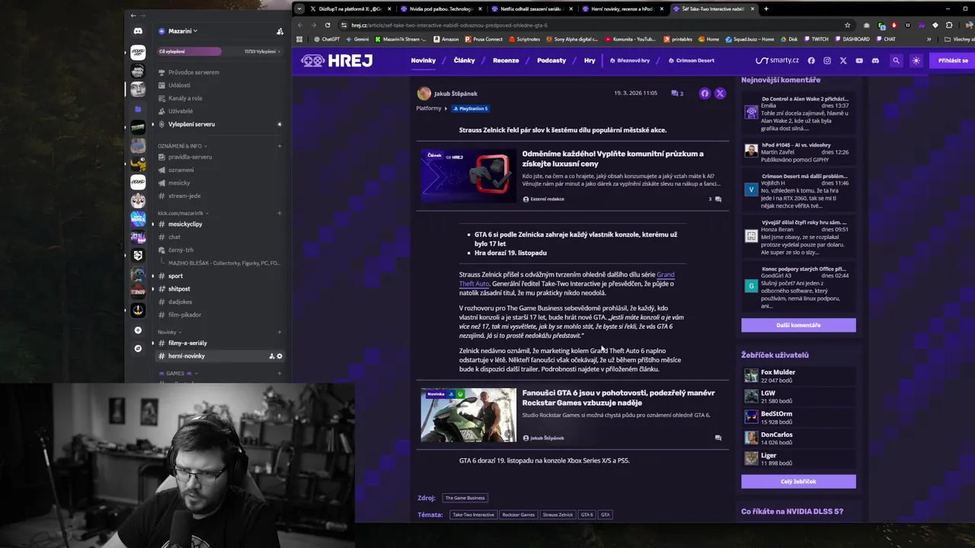Click author name Jakub Štěpánek at top

(456, 94)
